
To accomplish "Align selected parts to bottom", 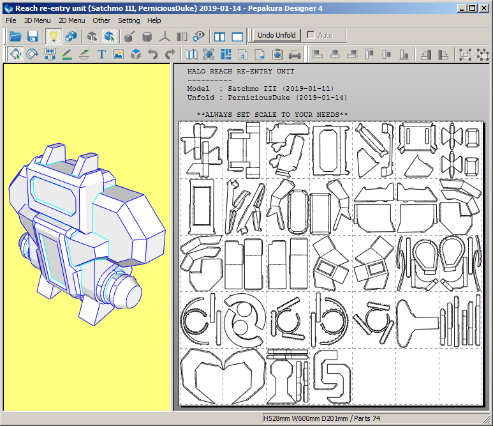I will pos(404,54).
